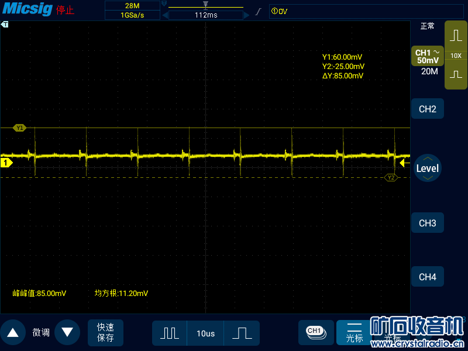Shift waveform right with right arrow
The width and height of the screenshot is (468, 351).
point(246,15)
